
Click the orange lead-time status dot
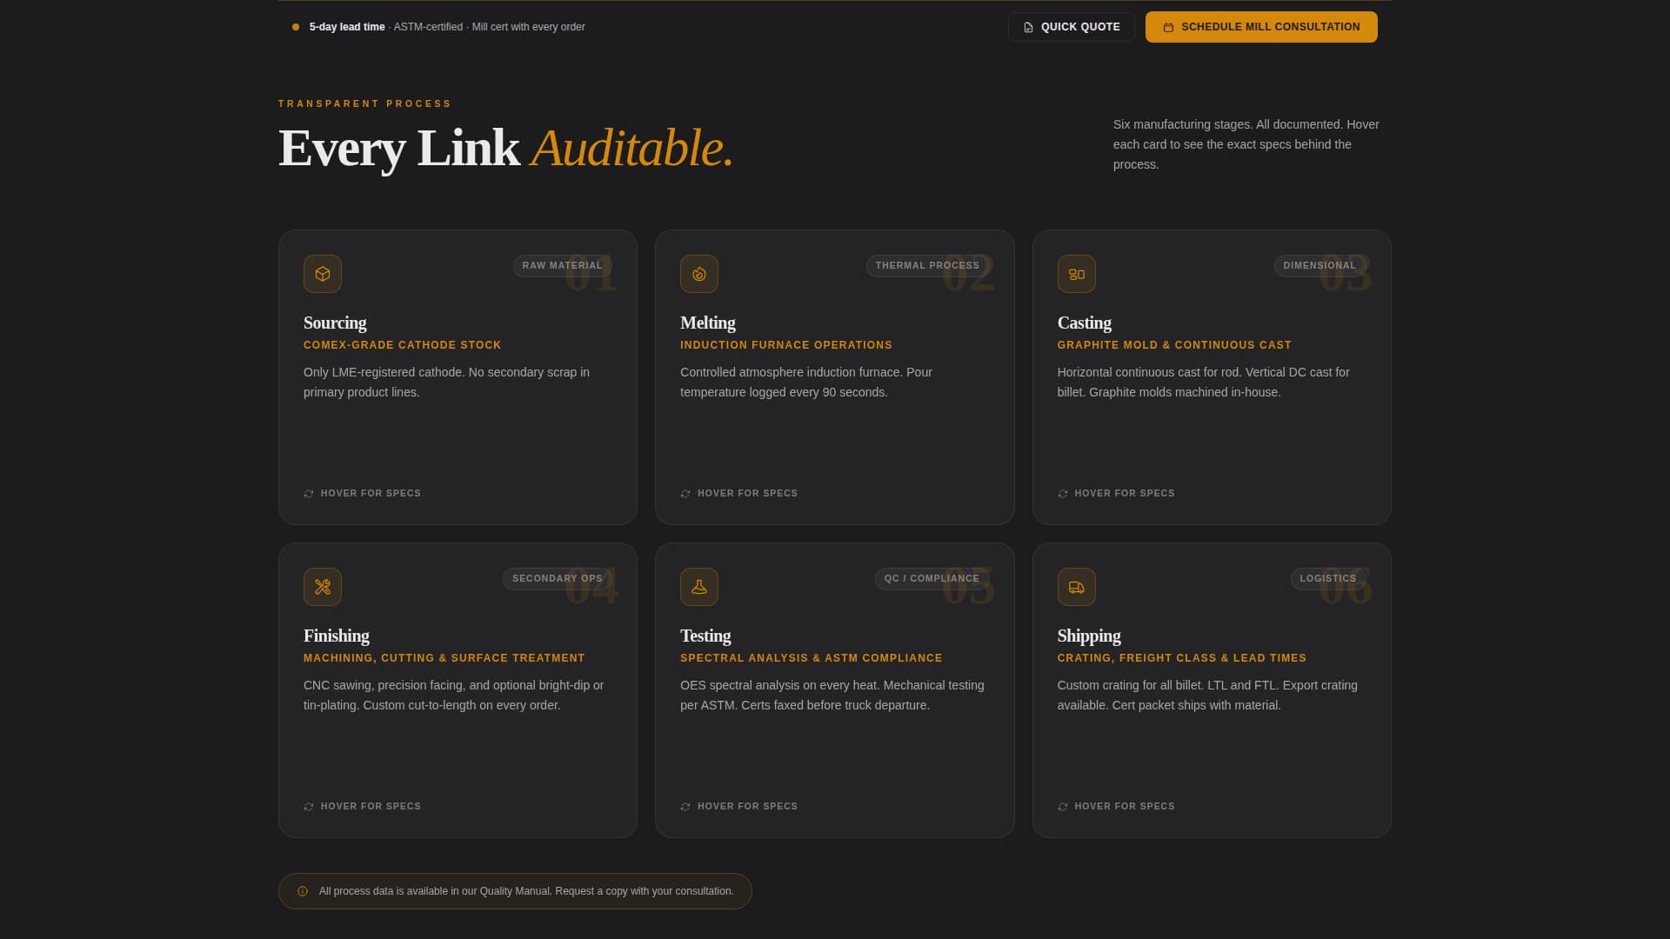click(x=294, y=27)
